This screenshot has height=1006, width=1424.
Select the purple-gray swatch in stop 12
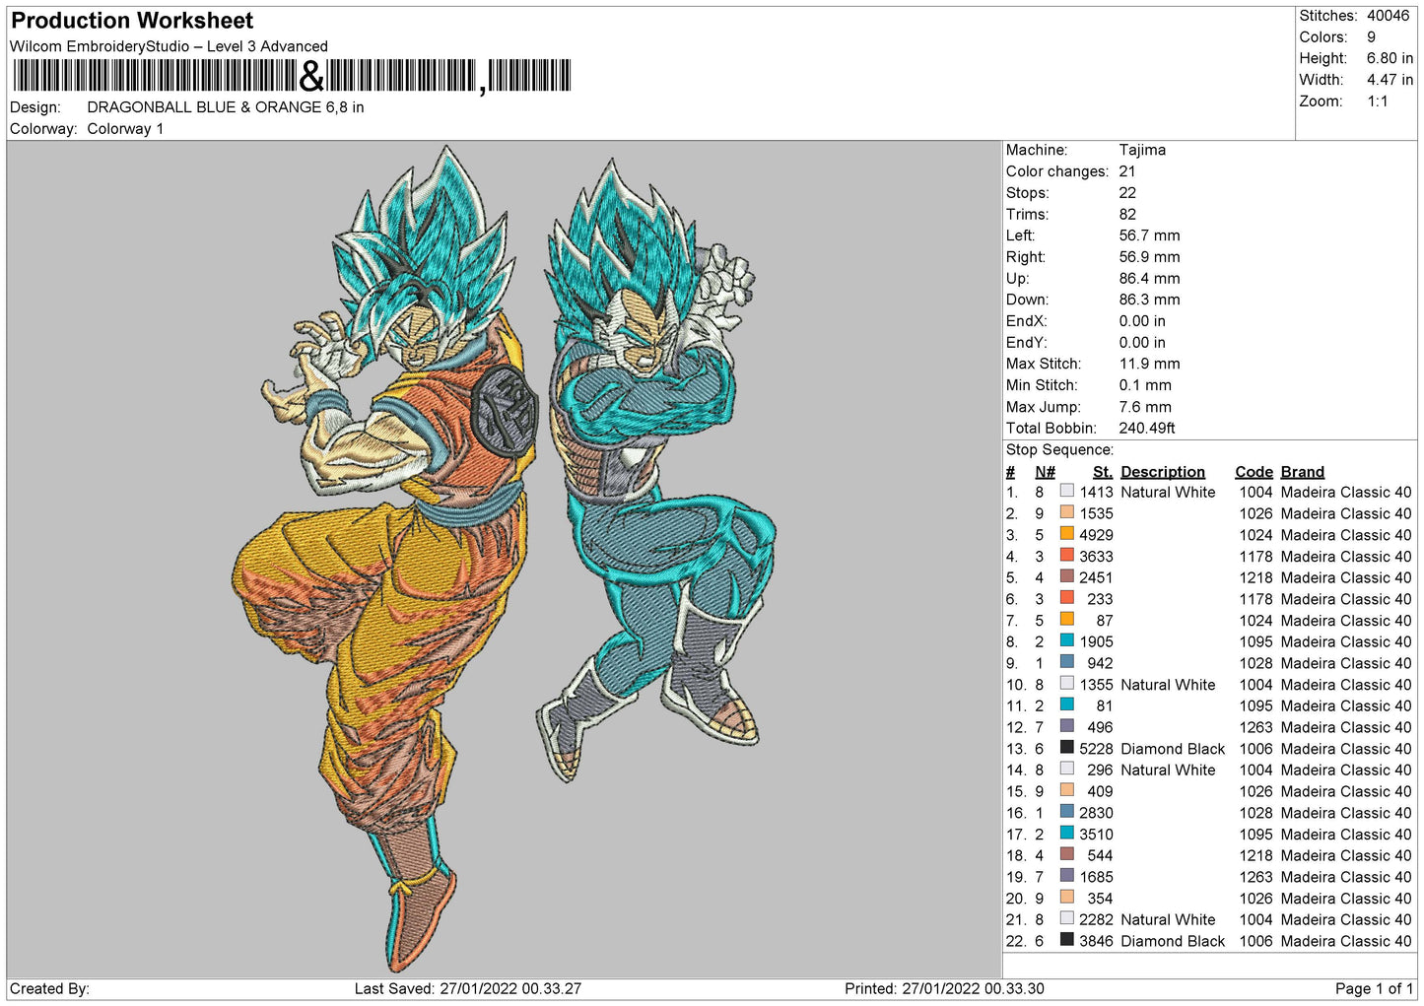(1066, 726)
